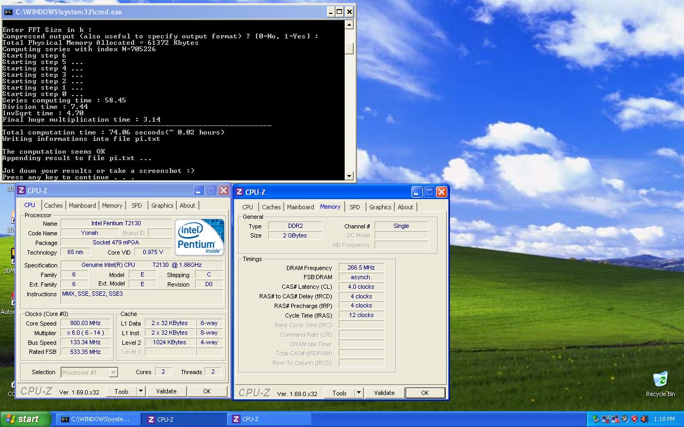
Task: Switch to SPD tab in Memory window
Action: 355,207
